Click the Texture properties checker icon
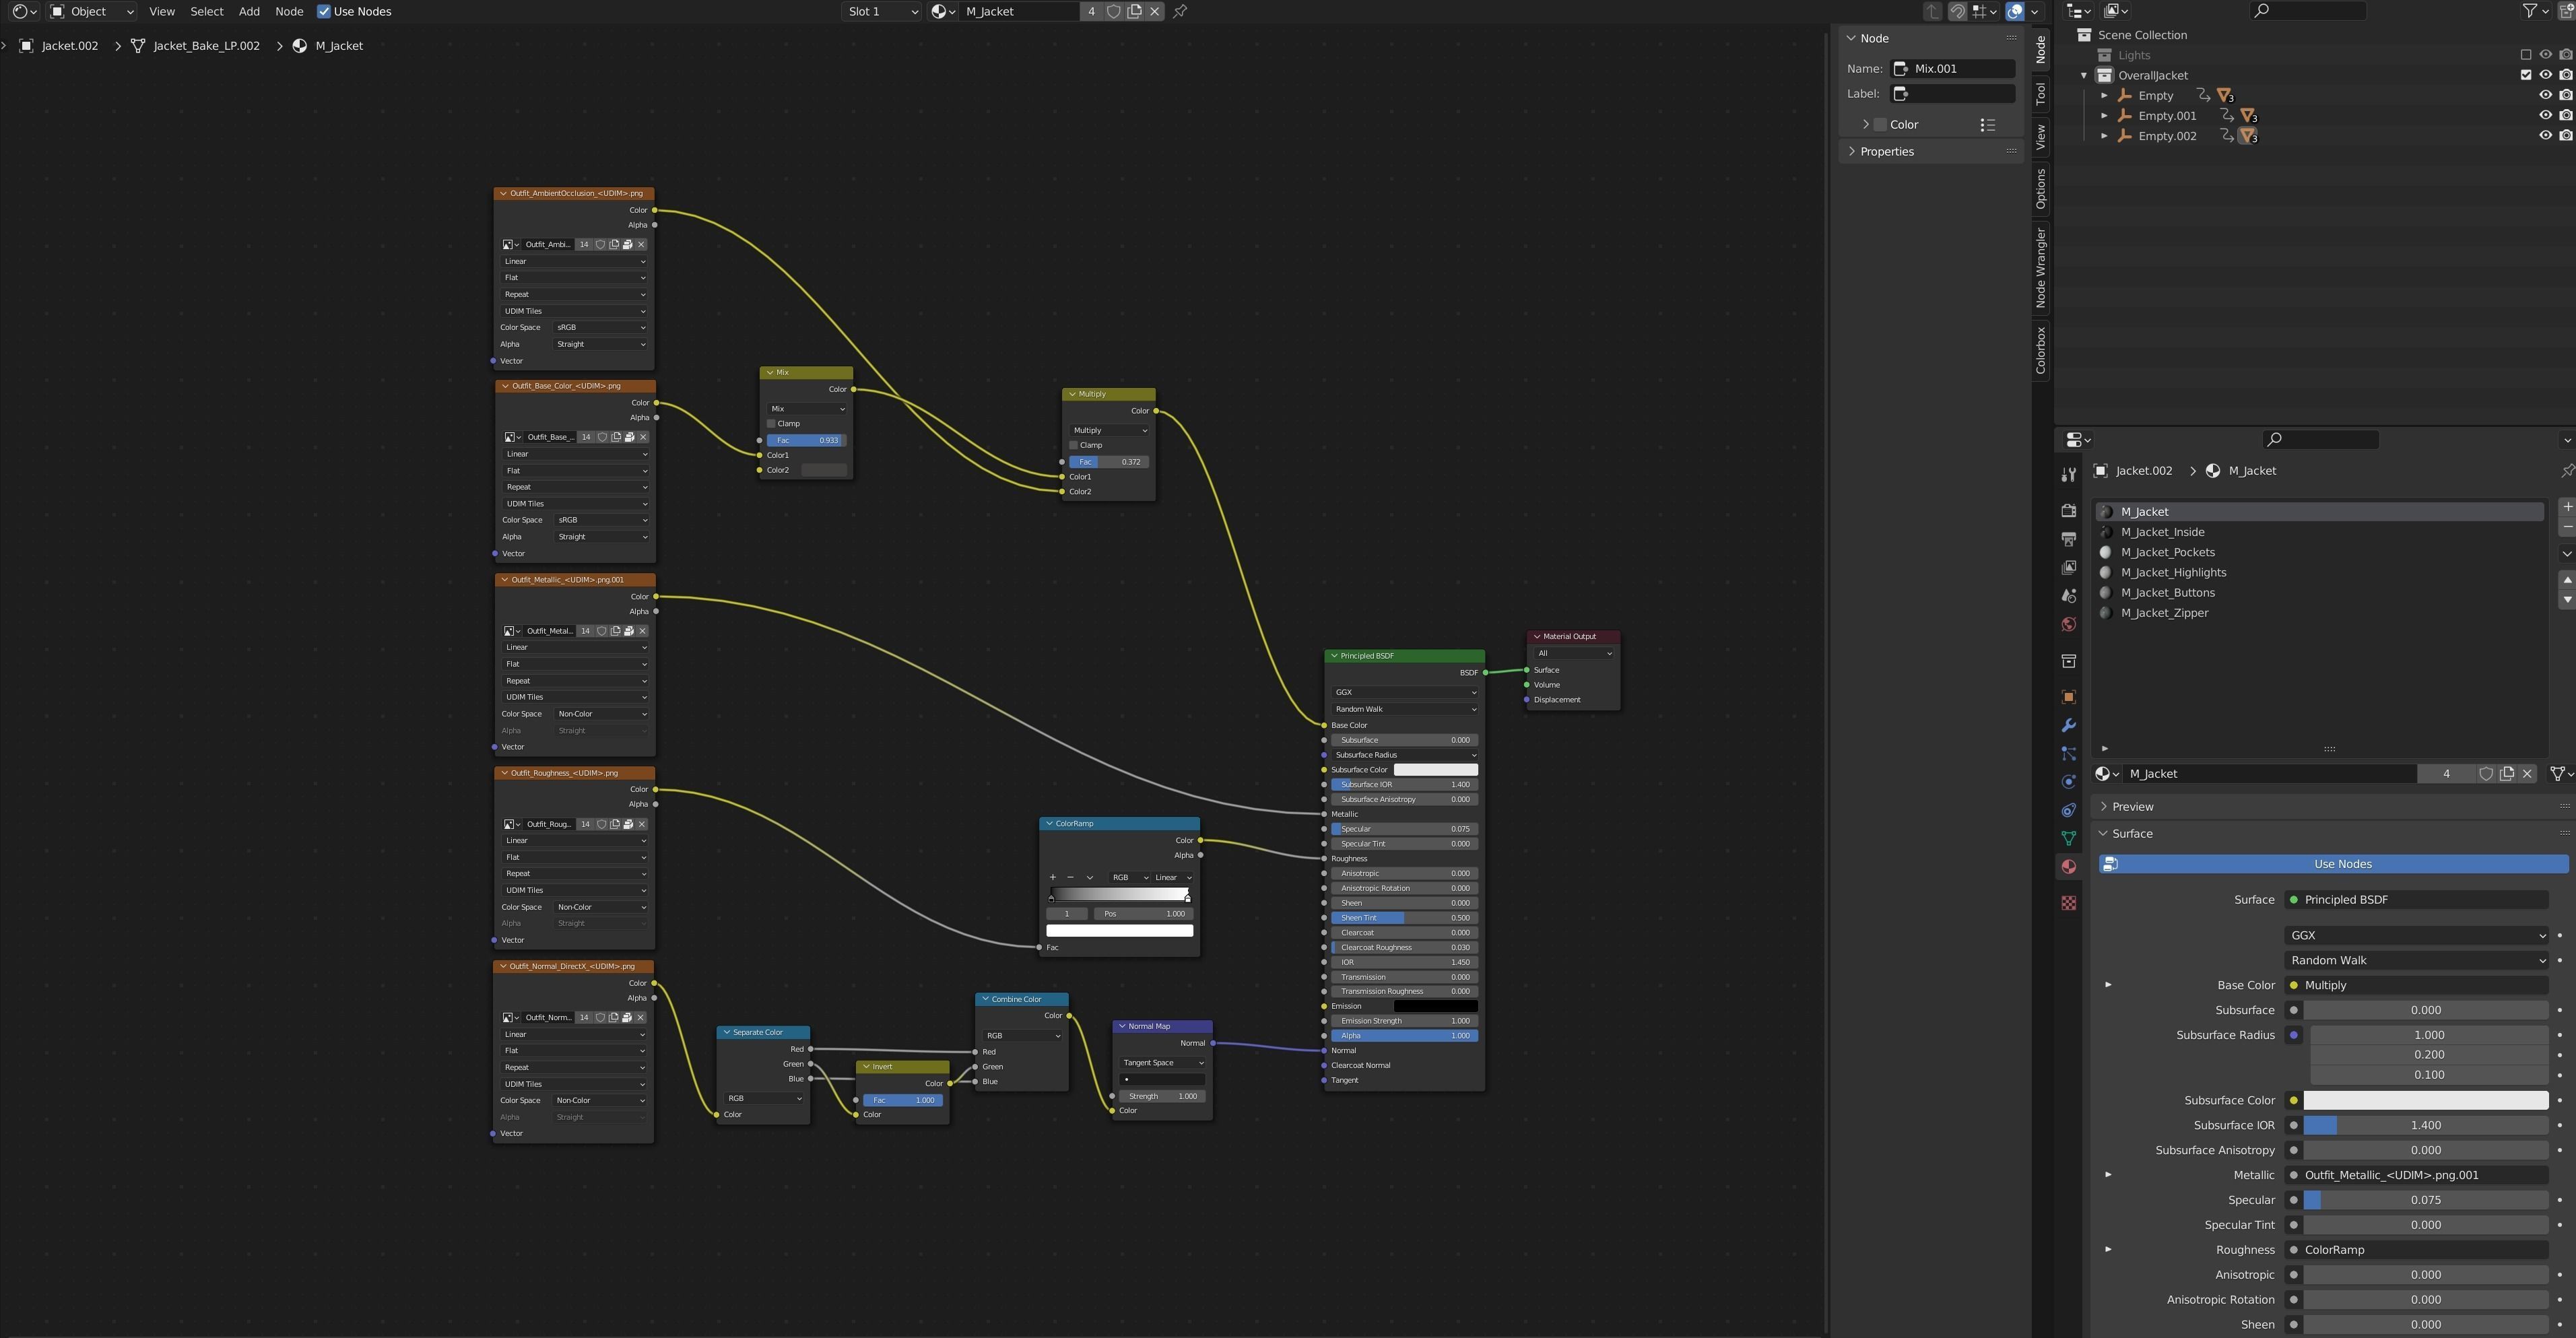 2068,903
